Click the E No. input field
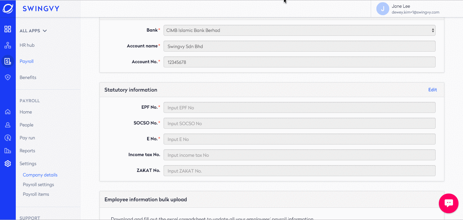This screenshot has width=463, height=220. pyautogui.click(x=299, y=139)
